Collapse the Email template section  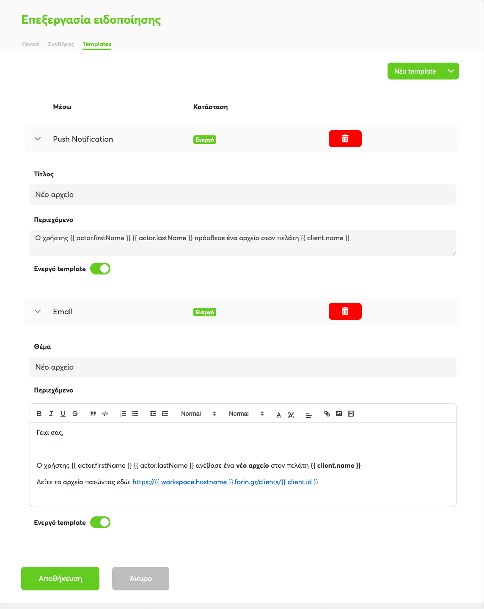pos(38,311)
